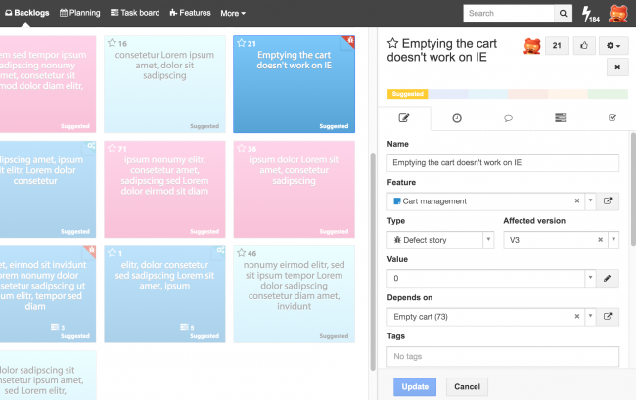
Task: Star the story numbered 1
Action: 112,253
